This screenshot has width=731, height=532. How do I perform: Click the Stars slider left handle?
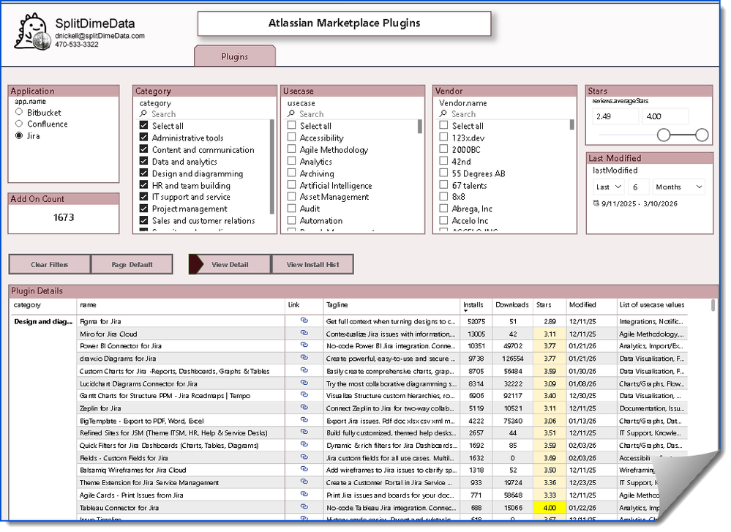pos(664,135)
